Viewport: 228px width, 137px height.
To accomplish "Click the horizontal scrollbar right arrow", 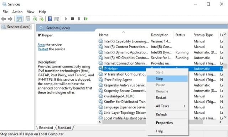I will [221, 122].
